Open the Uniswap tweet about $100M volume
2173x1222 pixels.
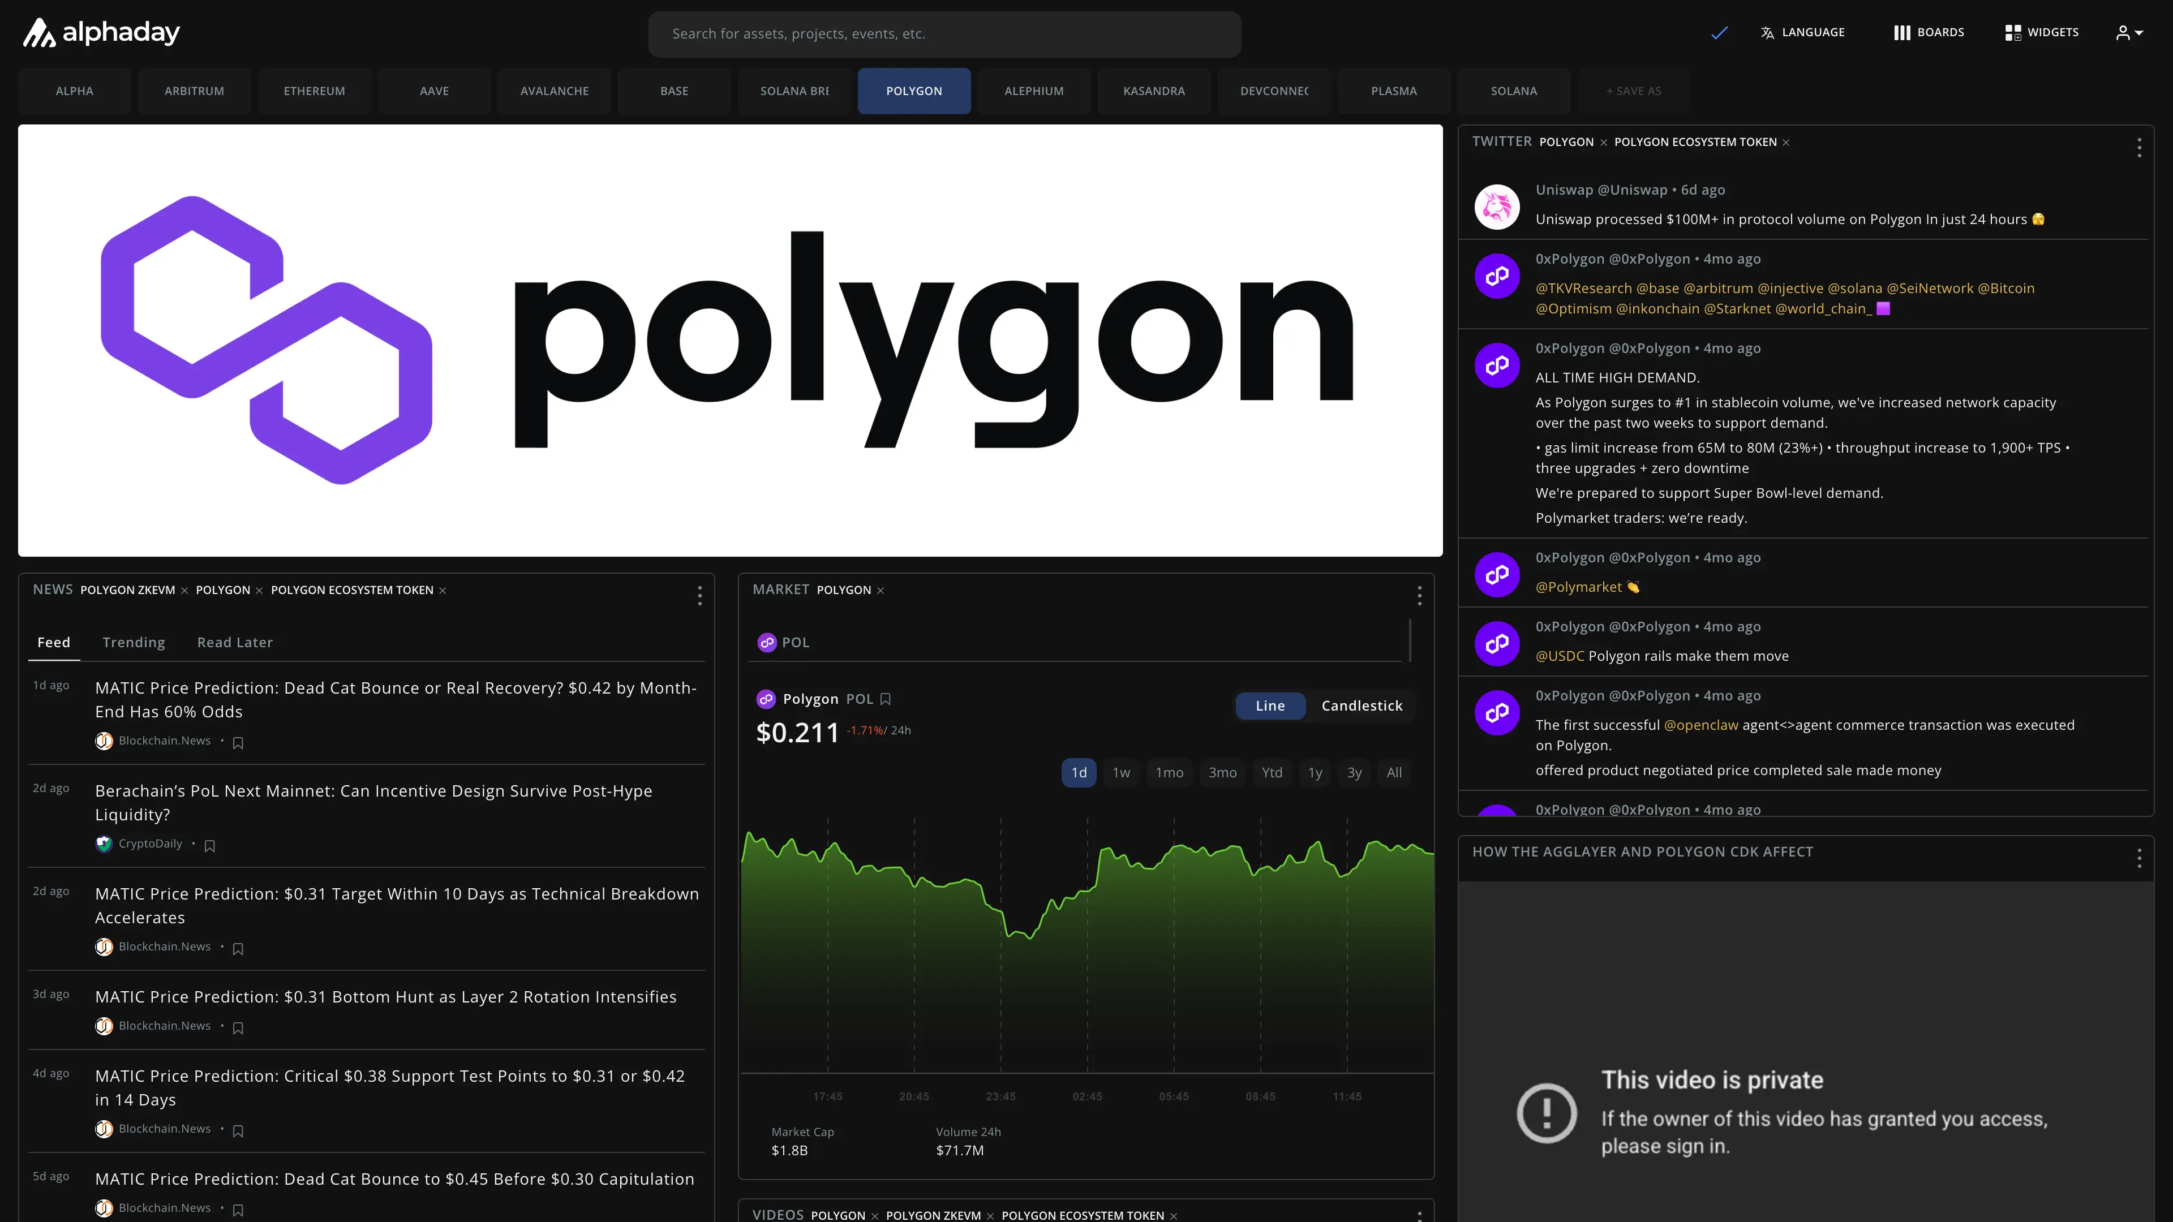click(x=1789, y=220)
